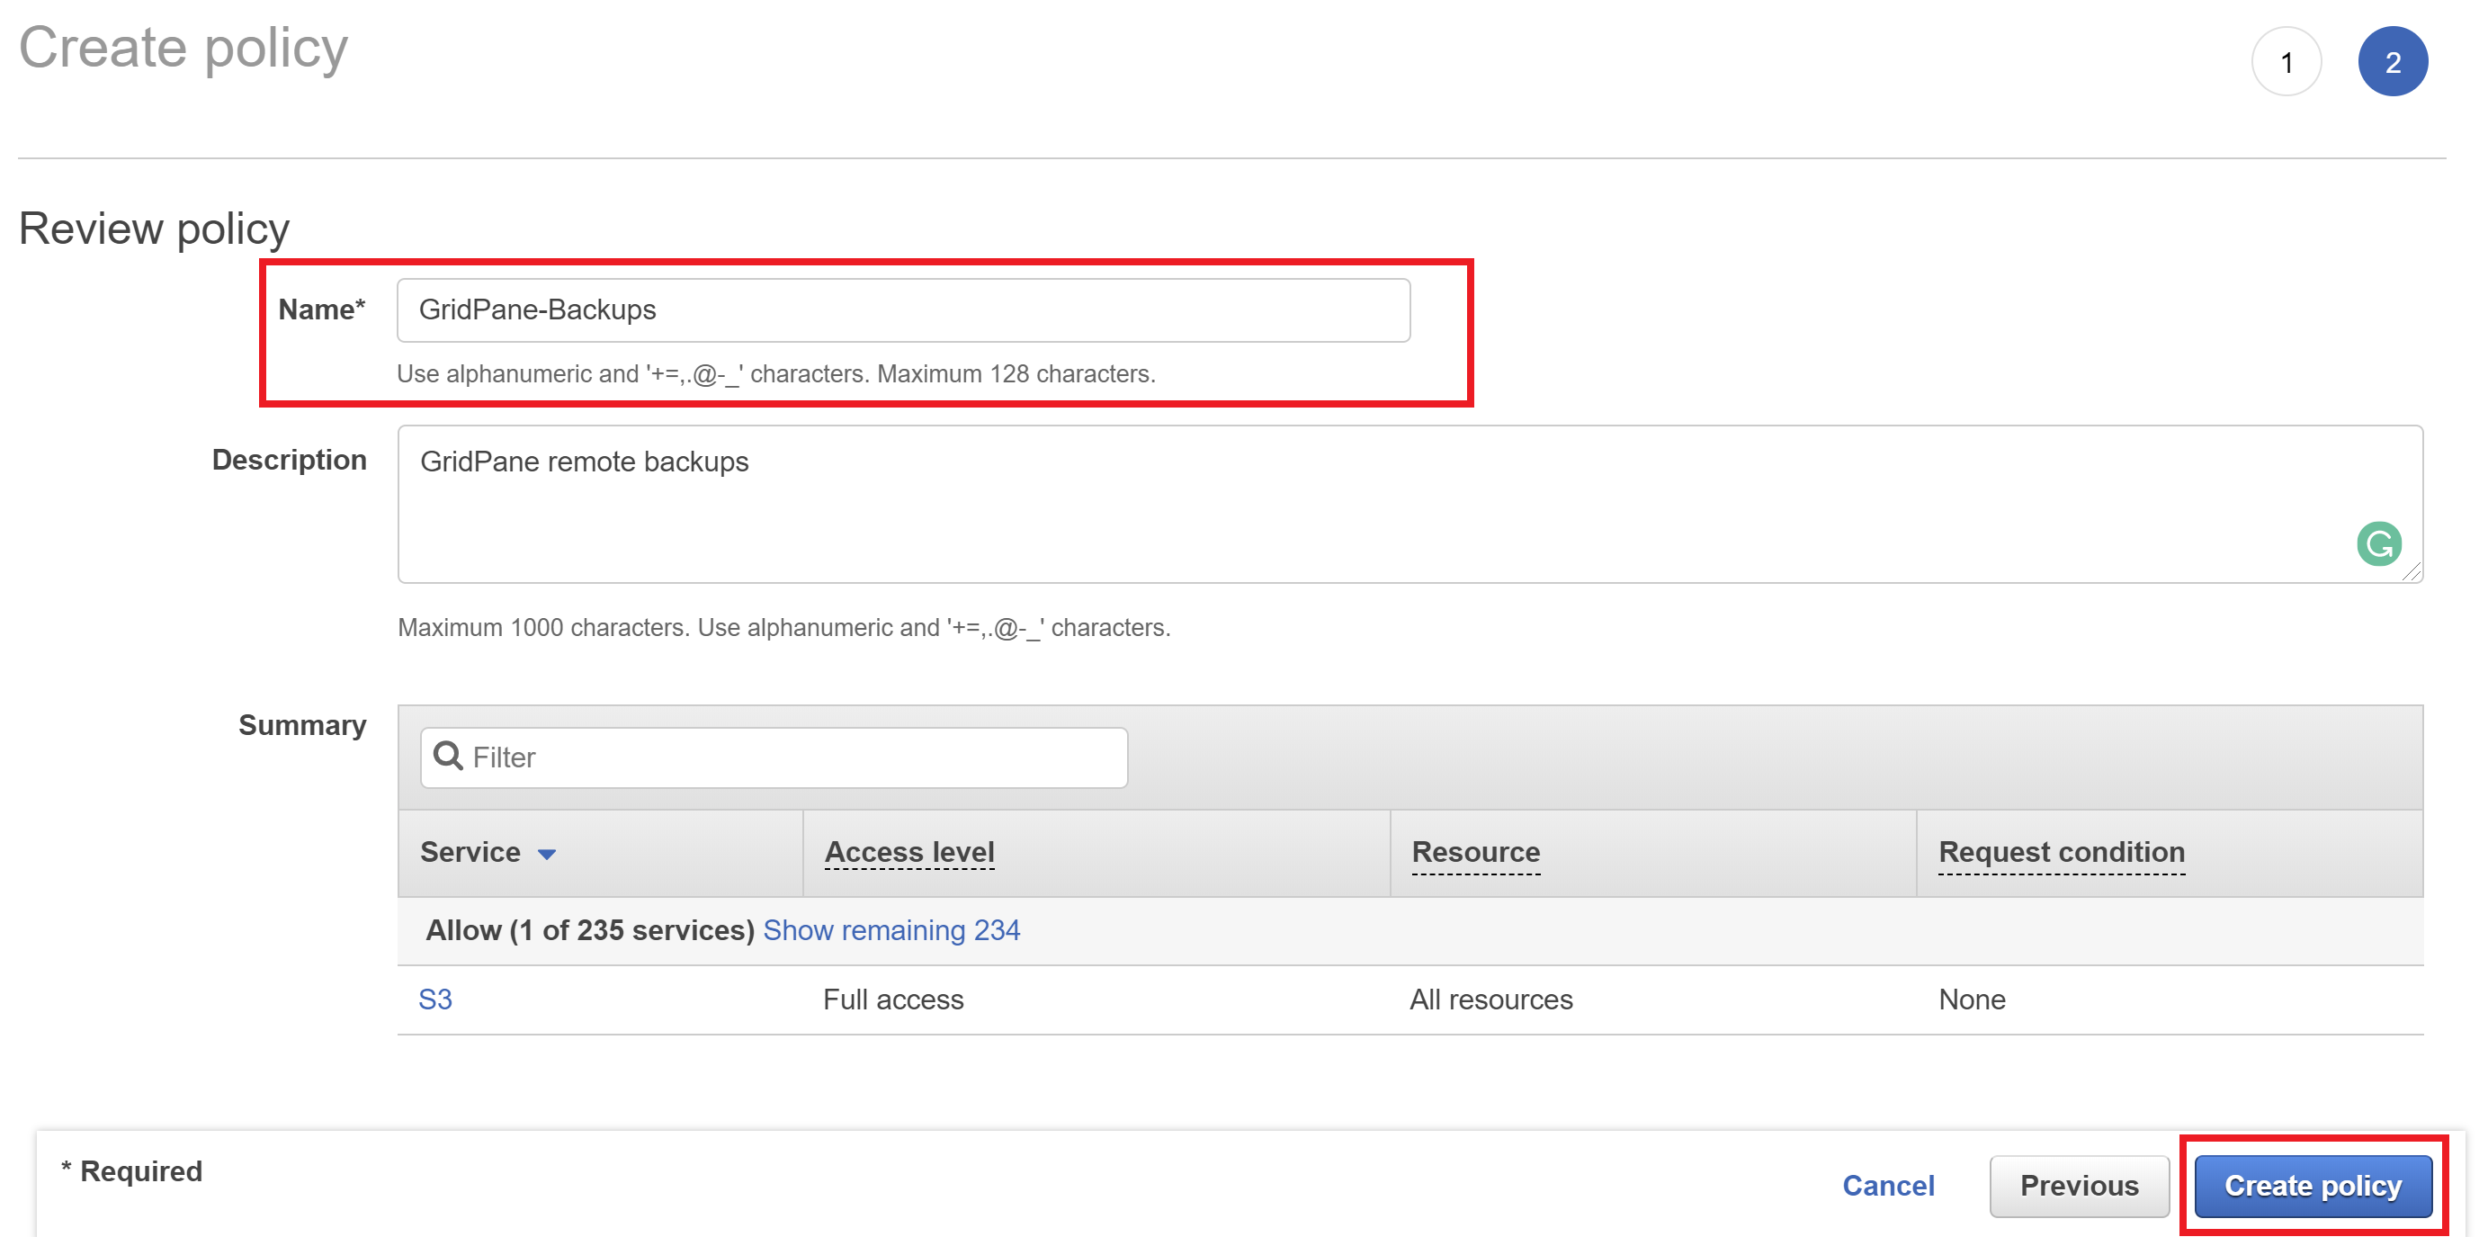Select step 2 circle indicator
Image resolution: width=2479 pixels, height=1237 pixels.
click(2393, 61)
